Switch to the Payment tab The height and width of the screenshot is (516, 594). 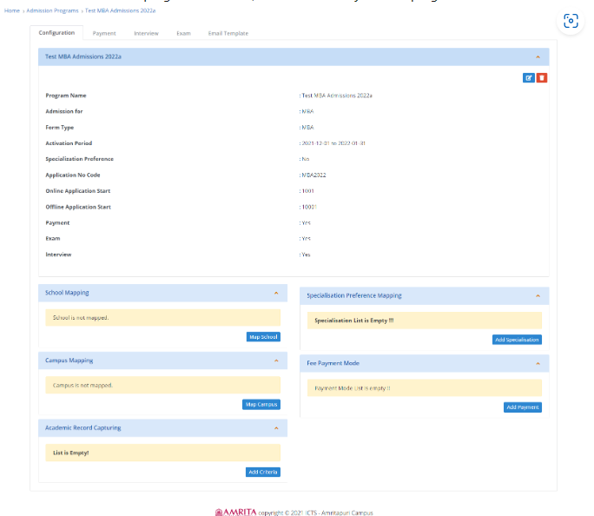pos(104,33)
